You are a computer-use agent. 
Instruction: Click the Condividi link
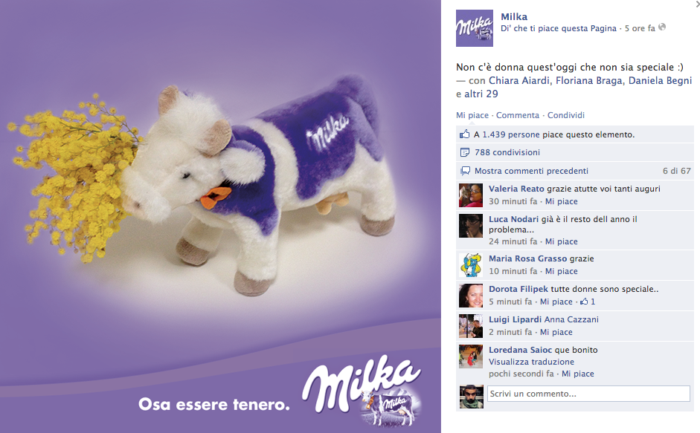pyautogui.click(x=565, y=115)
